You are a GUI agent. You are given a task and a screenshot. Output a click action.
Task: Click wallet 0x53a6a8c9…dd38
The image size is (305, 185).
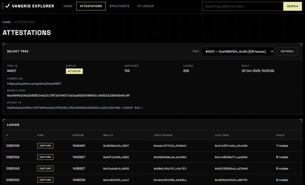coord(116,169)
